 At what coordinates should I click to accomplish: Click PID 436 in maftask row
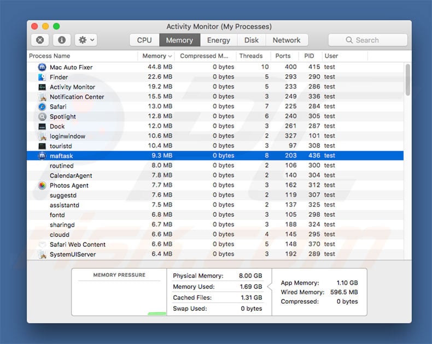pyautogui.click(x=314, y=156)
